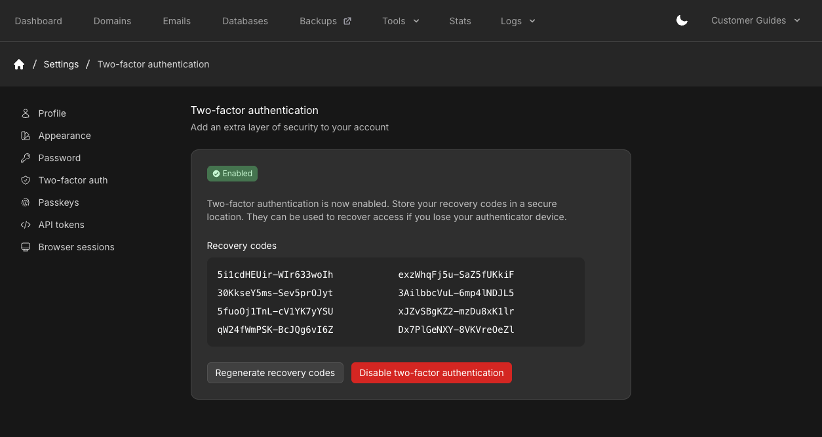Click the green Enabled check icon

click(216, 174)
